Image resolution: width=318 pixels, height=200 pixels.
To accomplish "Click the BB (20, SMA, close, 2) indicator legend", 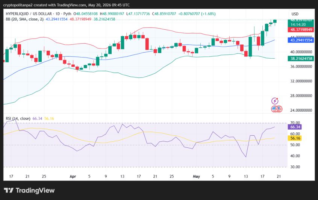I will click(x=24, y=19).
